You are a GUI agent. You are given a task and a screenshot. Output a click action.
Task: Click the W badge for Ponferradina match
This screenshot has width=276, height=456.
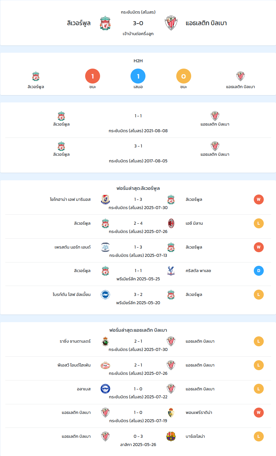pyautogui.click(x=259, y=413)
